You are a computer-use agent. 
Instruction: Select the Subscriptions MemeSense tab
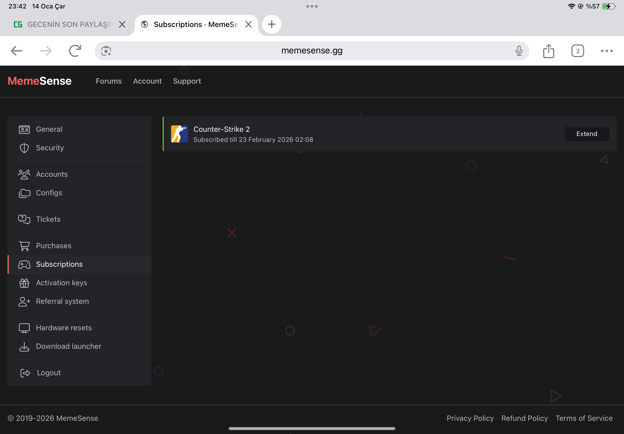tap(196, 24)
